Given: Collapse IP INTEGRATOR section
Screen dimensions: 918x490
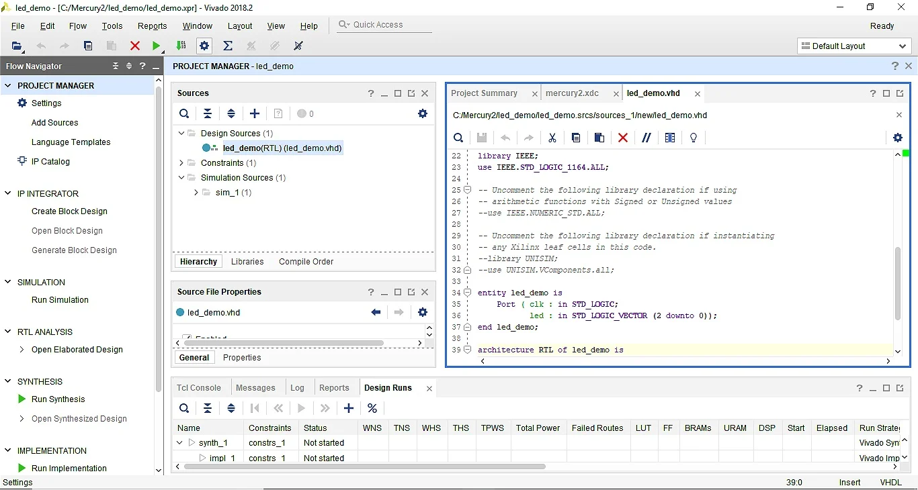Looking at the screenshot, I should click(8, 193).
